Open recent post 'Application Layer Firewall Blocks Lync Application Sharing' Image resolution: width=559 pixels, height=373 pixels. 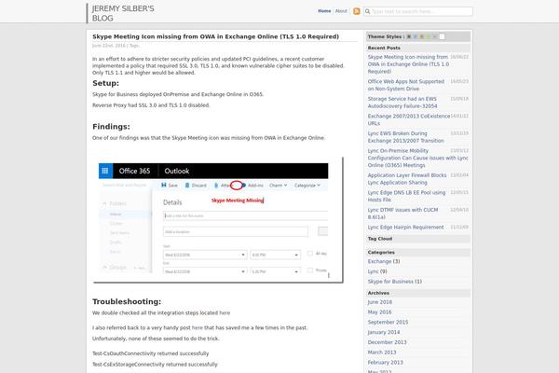[407, 179]
